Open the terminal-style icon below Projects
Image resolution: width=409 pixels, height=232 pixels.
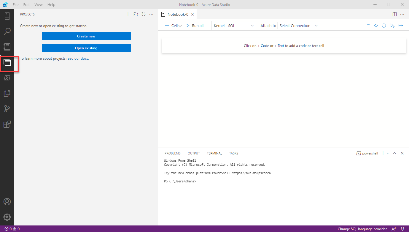(x=7, y=78)
